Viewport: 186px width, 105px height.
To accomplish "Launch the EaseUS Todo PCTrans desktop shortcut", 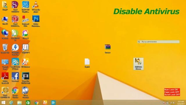I will [x=15, y=64].
